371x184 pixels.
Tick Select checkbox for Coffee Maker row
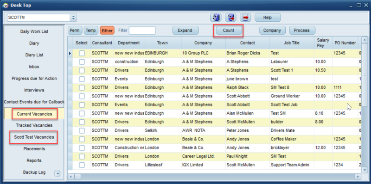[x=82, y=139]
